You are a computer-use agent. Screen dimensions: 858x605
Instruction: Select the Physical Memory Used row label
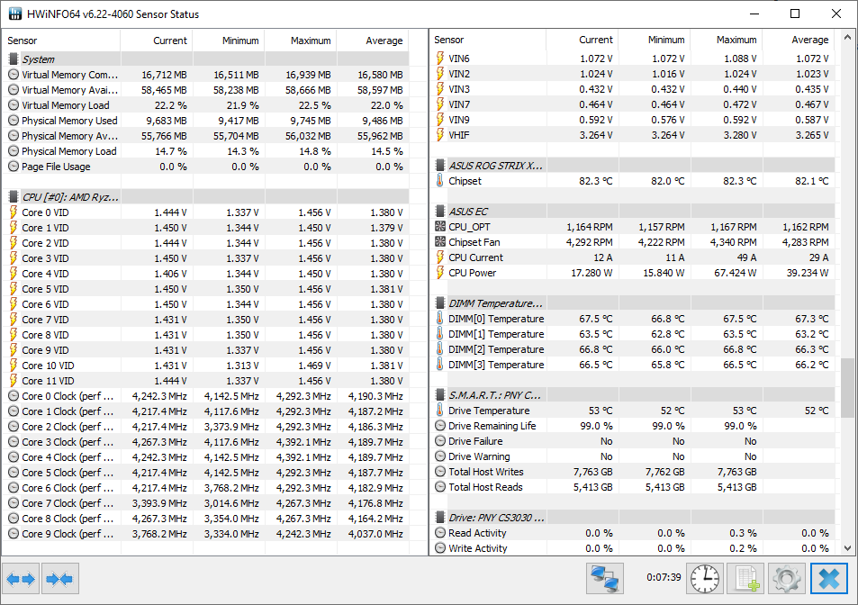click(69, 121)
